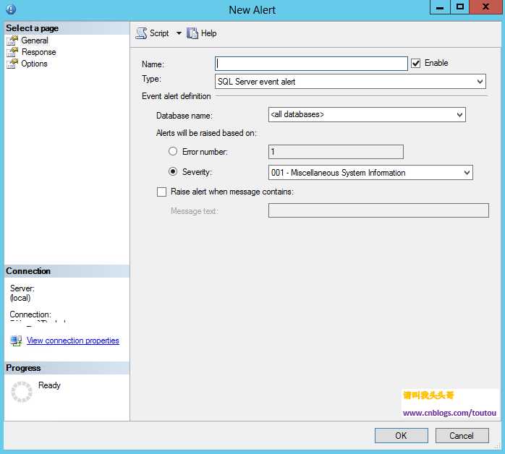Expand the Database name combo box
The image size is (505, 454).
[367, 114]
